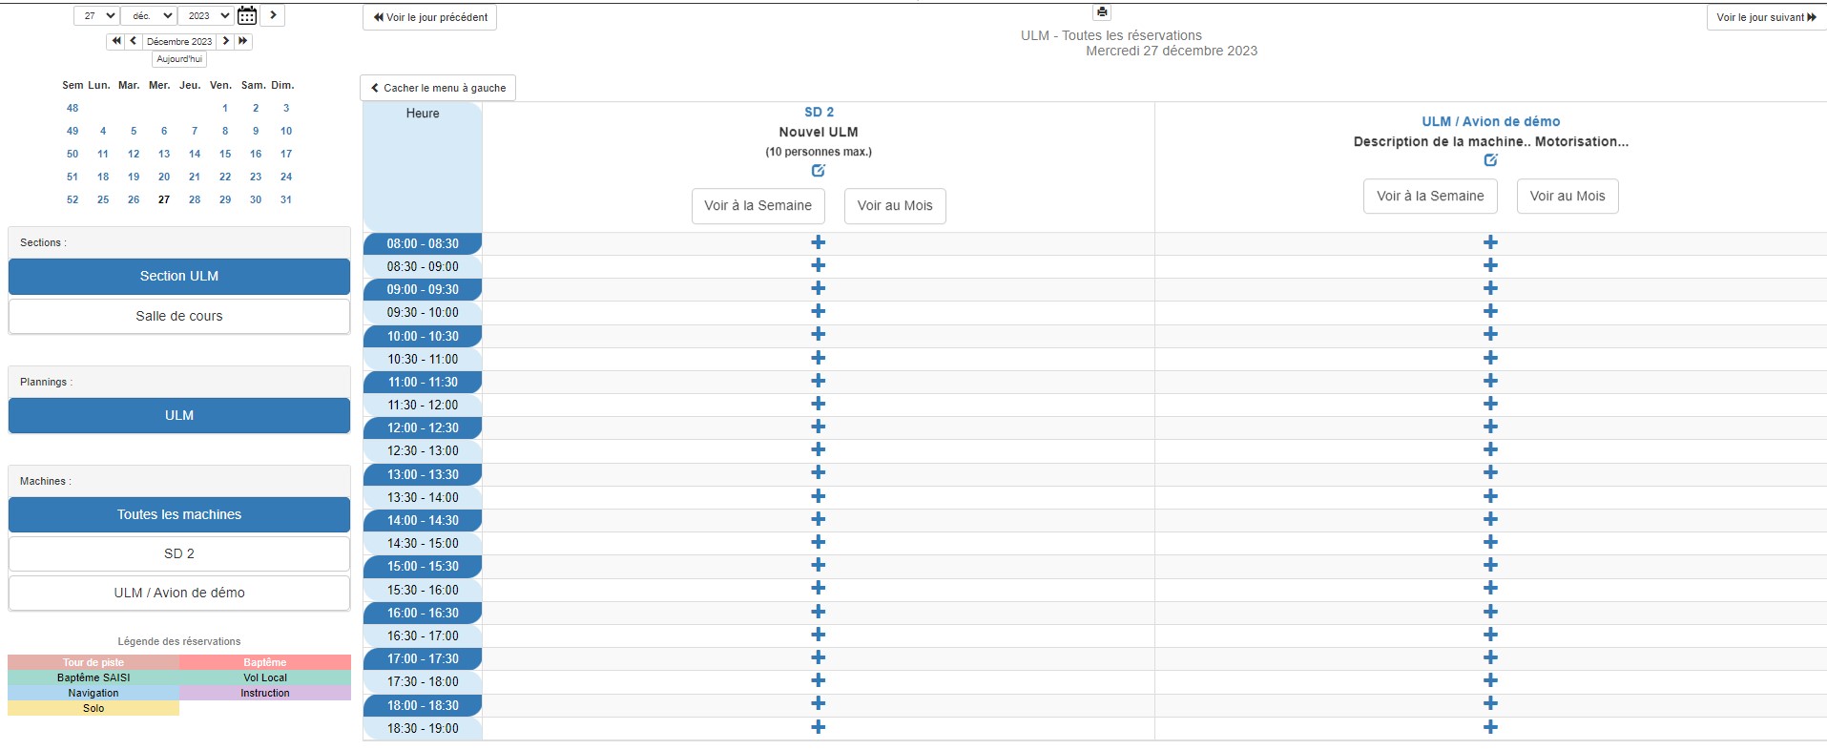Add ULM / Avion de démo reservation at 17:30 - 18:00
Screen dimensions: 1827x750
click(1490, 680)
